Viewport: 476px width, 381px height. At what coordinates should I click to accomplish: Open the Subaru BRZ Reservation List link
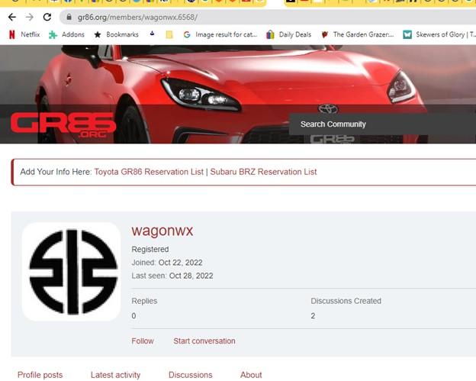click(x=263, y=172)
